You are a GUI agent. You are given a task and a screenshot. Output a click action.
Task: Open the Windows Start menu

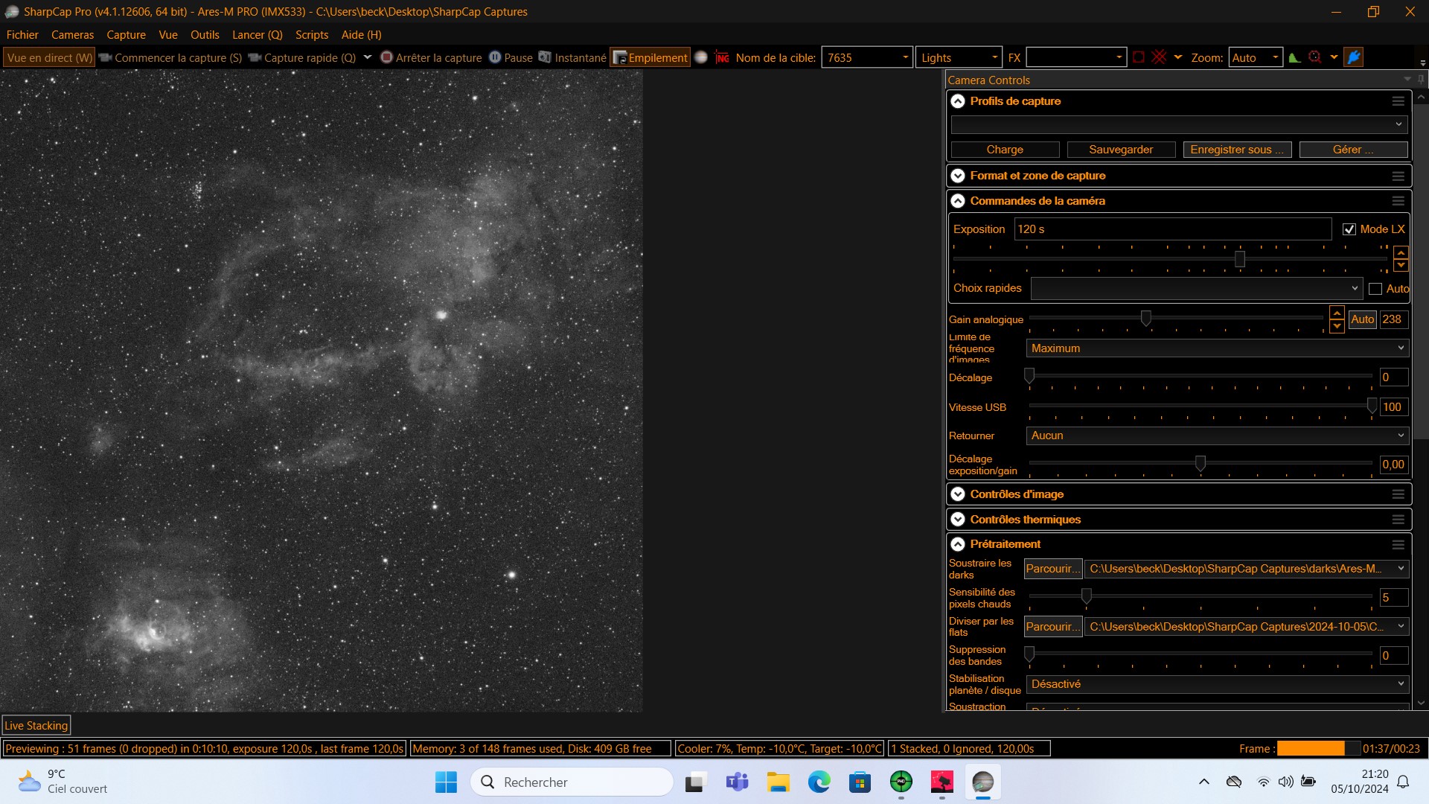pos(447,782)
